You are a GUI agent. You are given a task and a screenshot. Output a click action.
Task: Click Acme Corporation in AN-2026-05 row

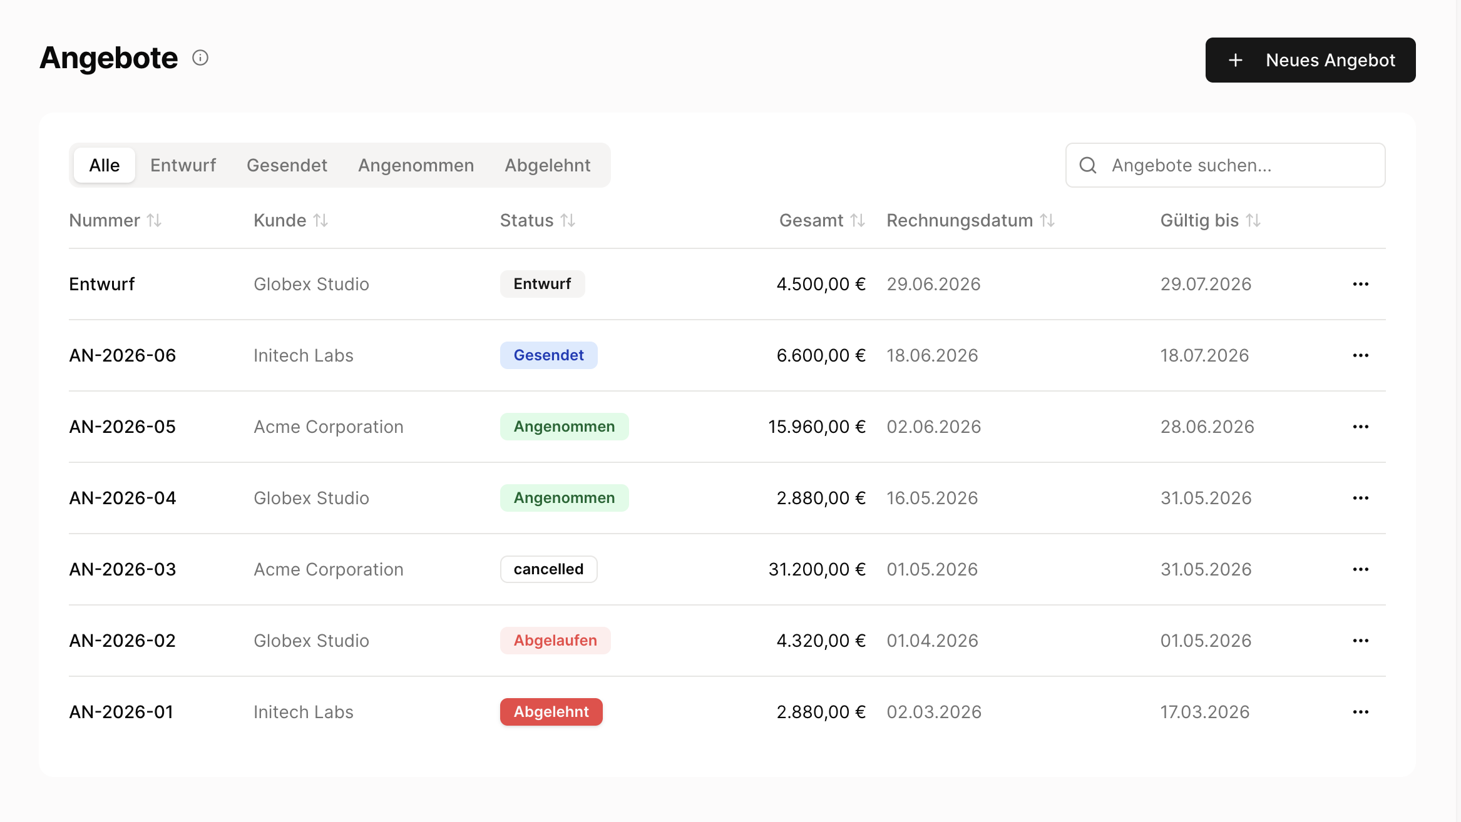[x=329, y=427]
